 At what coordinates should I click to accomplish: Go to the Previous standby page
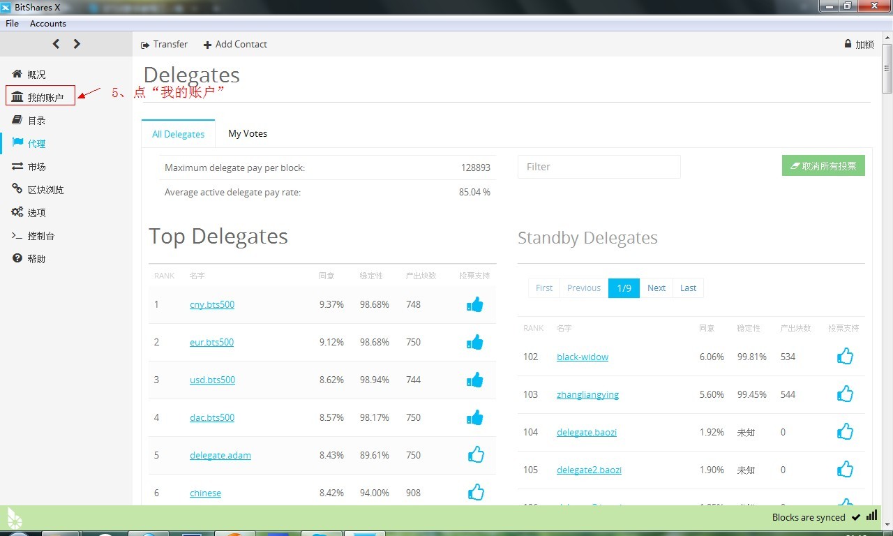(x=584, y=288)
